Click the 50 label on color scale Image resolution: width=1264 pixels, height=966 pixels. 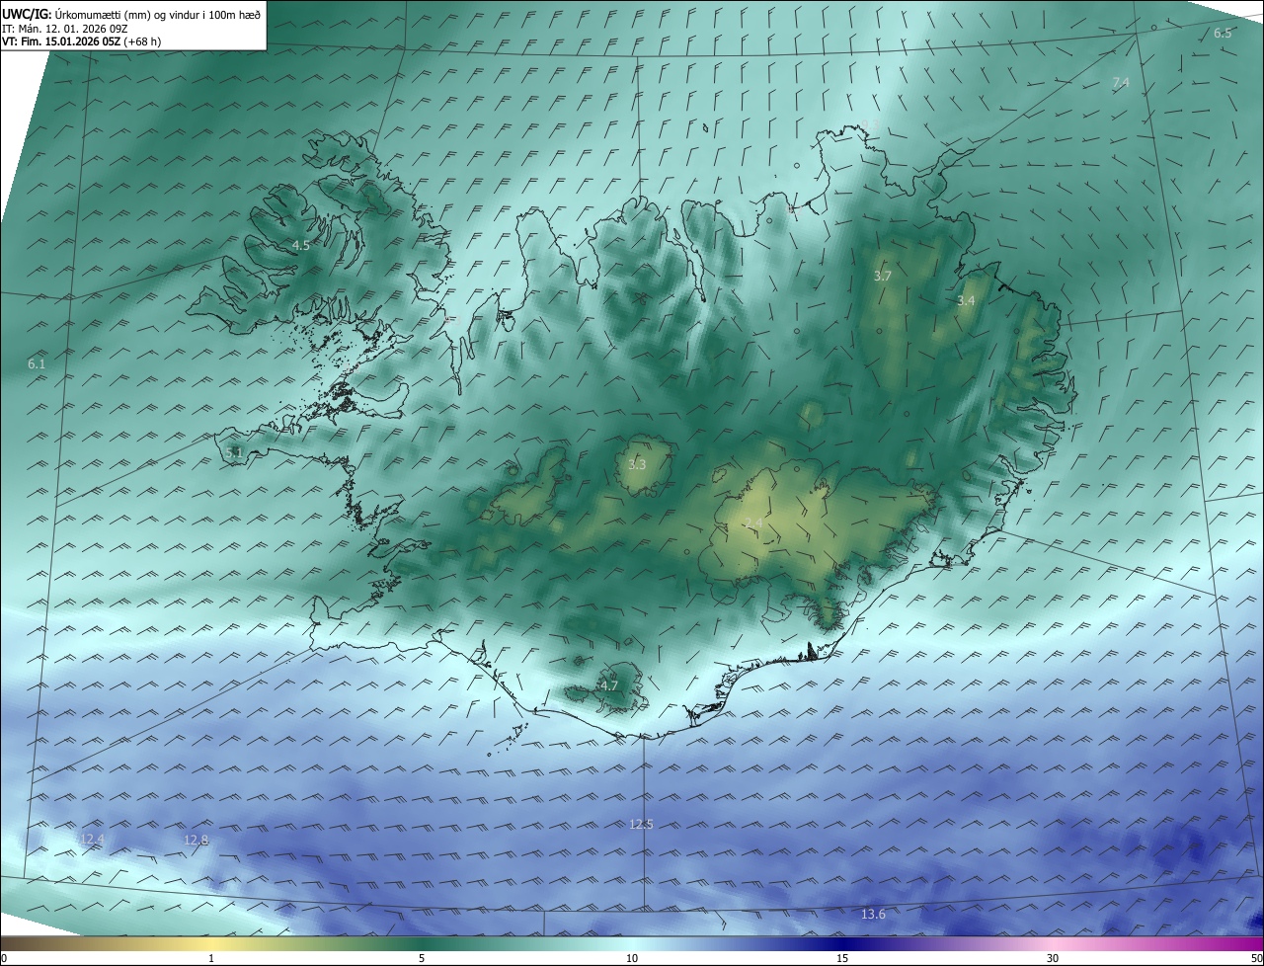pyautogui.click(x=1256, y=958)
